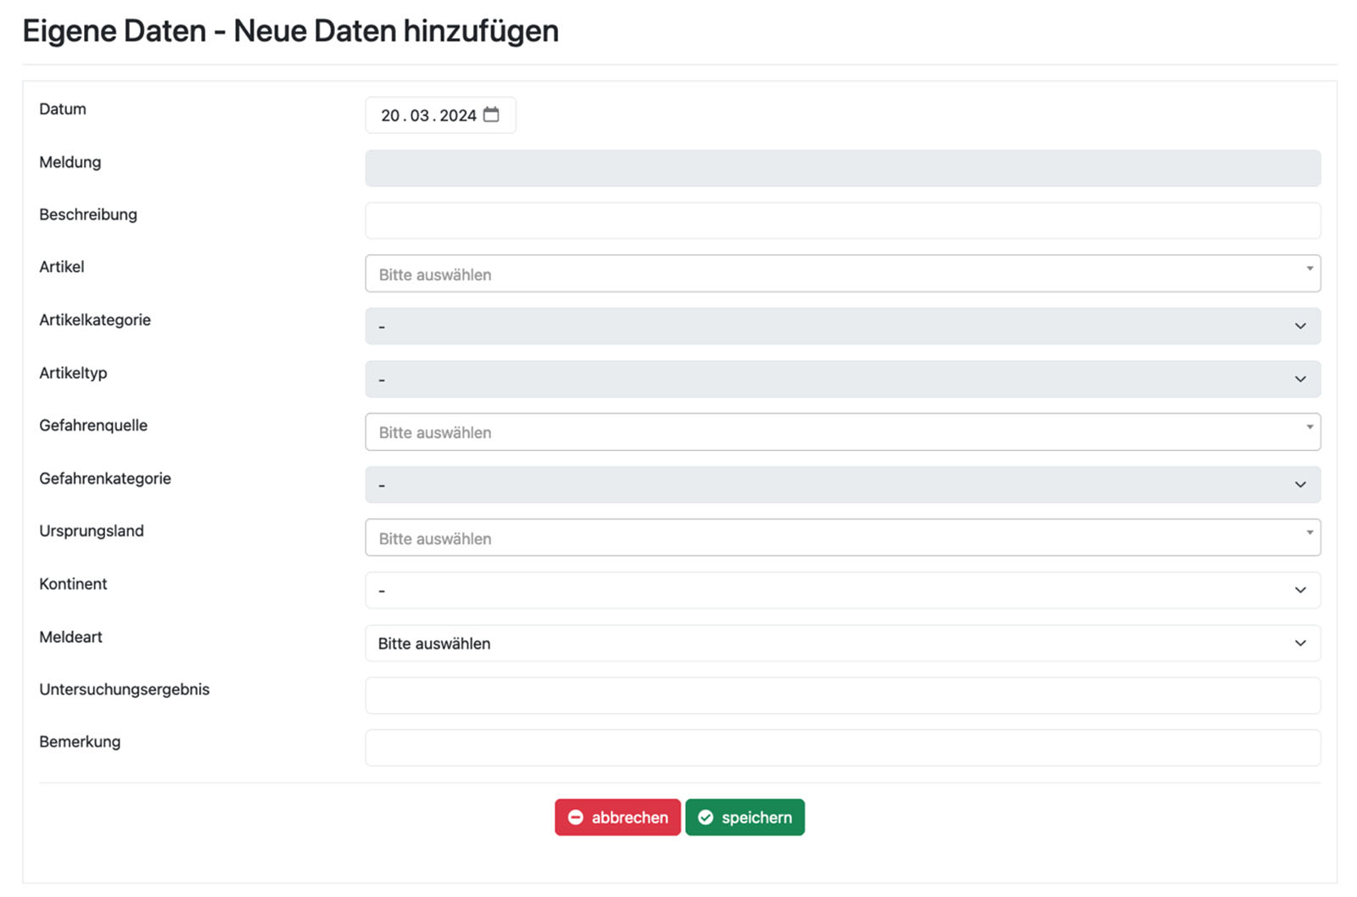
Task: Click into the Beschreibung text field
Action: [x=842, y=220]
